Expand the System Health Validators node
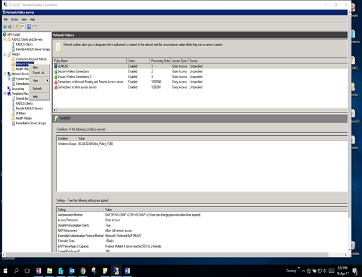 (x=9, y=79)
